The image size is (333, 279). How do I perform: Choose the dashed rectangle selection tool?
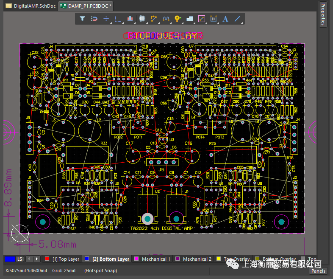tap(118, 19)
